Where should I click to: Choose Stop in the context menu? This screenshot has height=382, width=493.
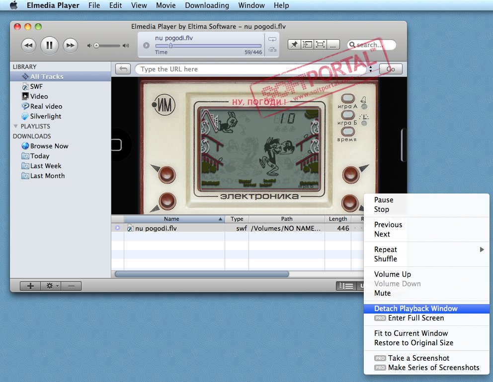tap(427, 209)
